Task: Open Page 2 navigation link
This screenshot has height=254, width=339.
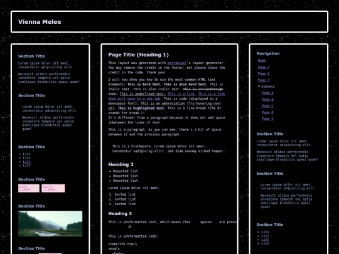Action: click(264, 73)
